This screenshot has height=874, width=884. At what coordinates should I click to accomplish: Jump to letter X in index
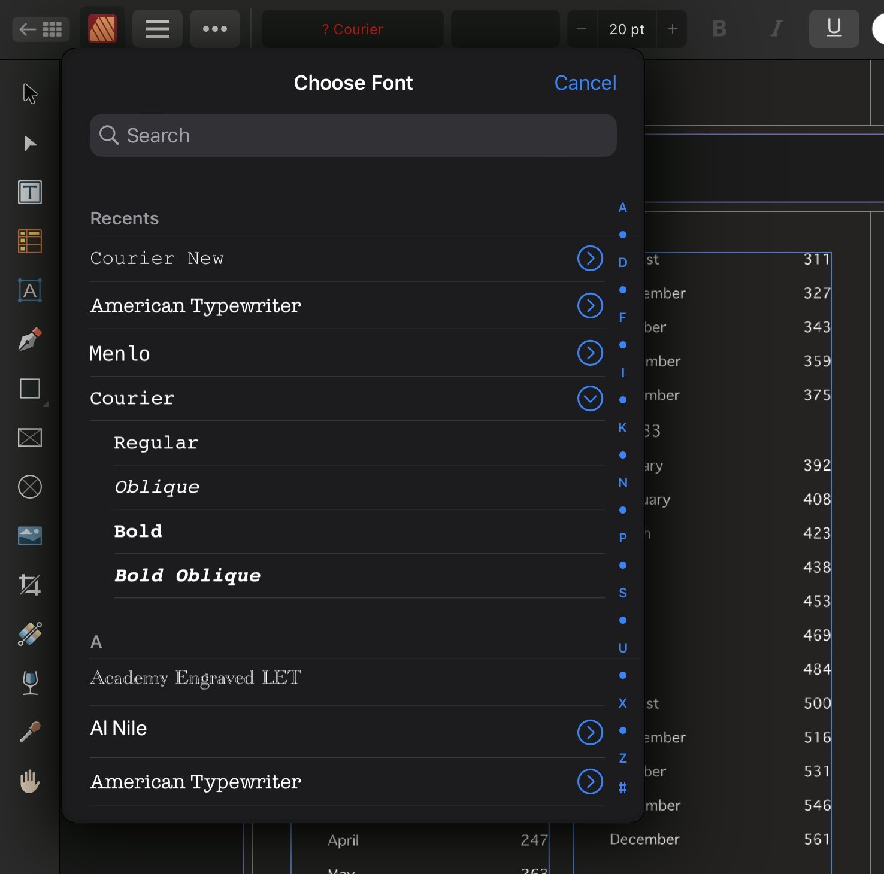pos(623,703)
